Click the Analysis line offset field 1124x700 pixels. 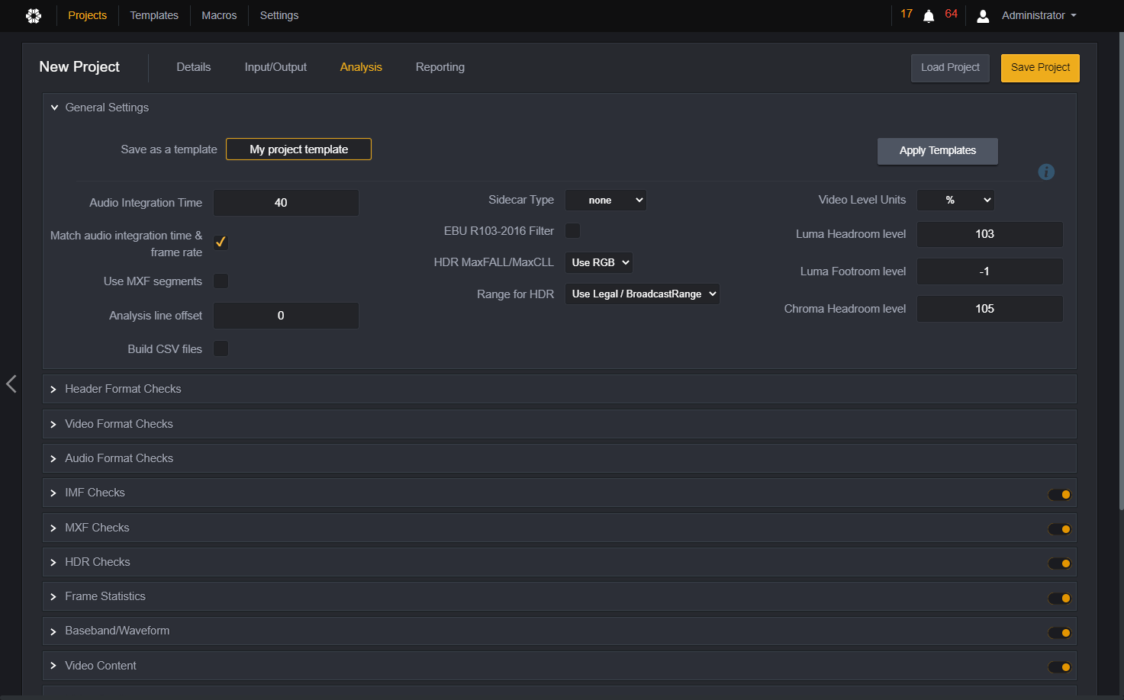(286, 316)
